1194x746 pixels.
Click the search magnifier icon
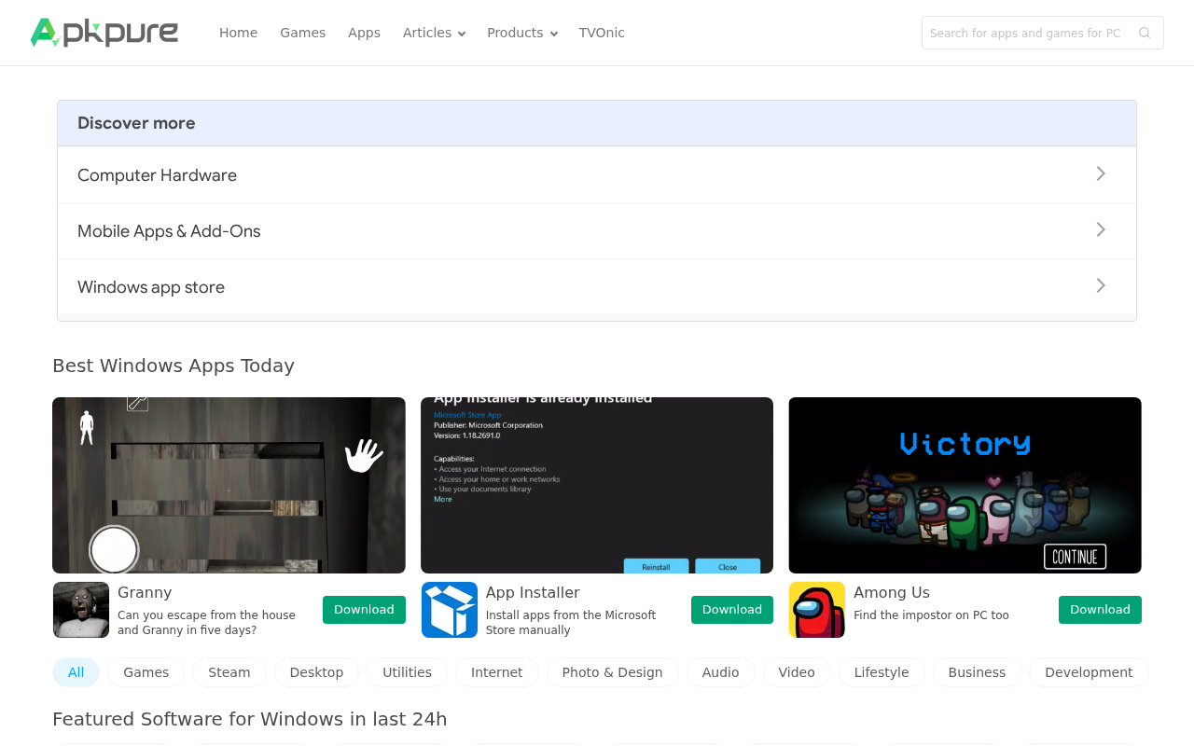pos(1145,33)
